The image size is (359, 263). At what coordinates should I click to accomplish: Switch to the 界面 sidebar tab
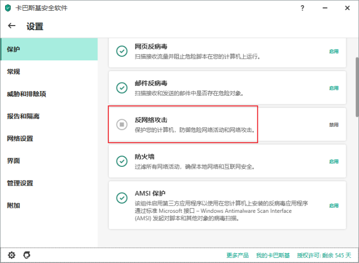[49, 161]
